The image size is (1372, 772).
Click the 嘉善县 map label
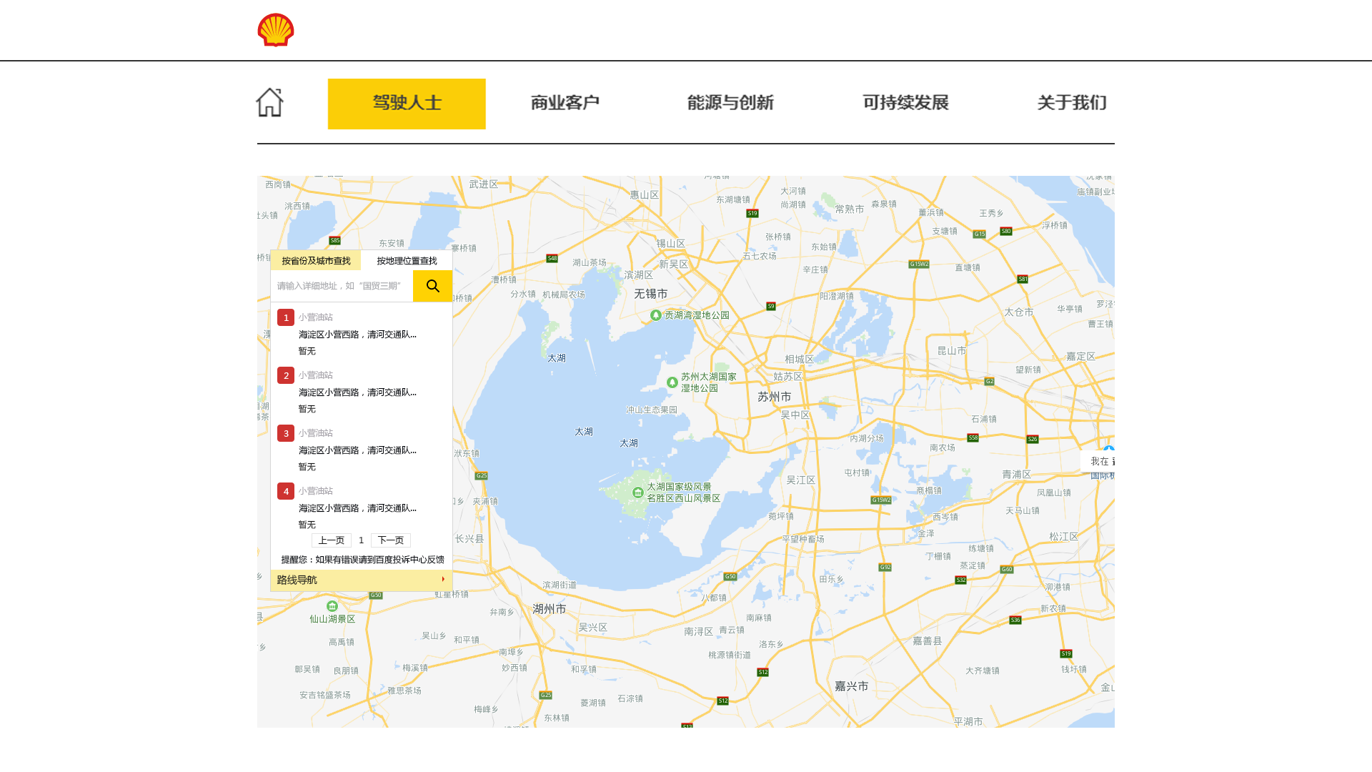(928, 641)
